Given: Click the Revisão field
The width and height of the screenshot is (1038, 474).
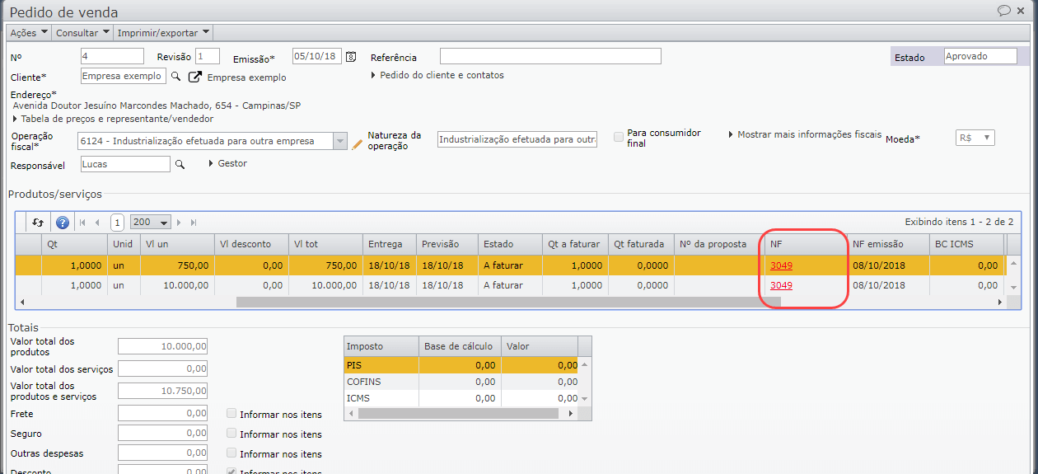Looking at the screenshot, I should point(208,56).
